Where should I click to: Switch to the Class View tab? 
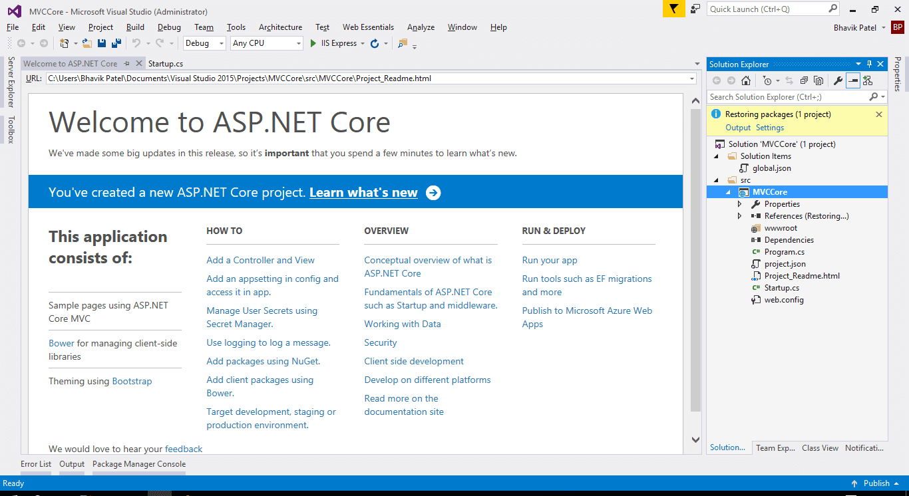pyautogui.click(x=820, y=448)
